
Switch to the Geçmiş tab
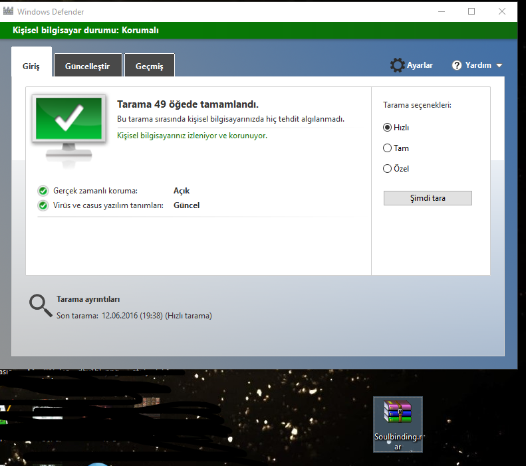point(150,65)
